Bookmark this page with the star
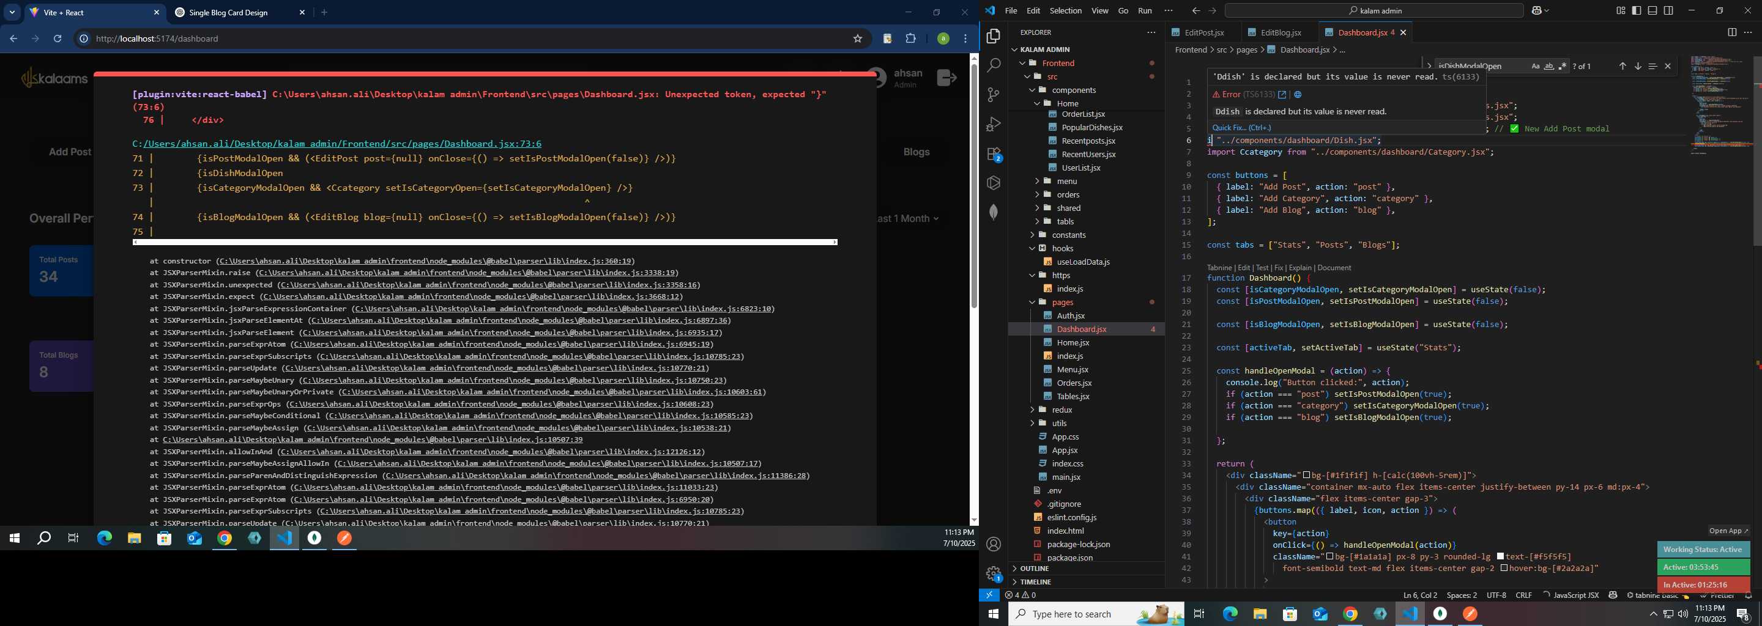This screenshot has width=1762, height=626. pos(858,39)
